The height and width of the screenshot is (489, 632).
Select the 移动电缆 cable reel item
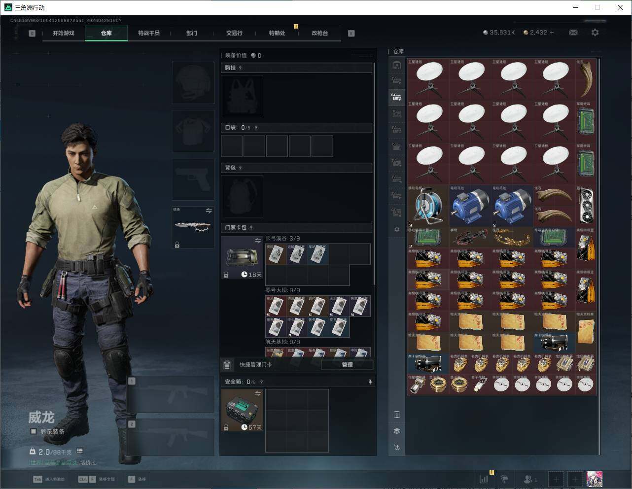pyautogui.click(x=428, y=206)
